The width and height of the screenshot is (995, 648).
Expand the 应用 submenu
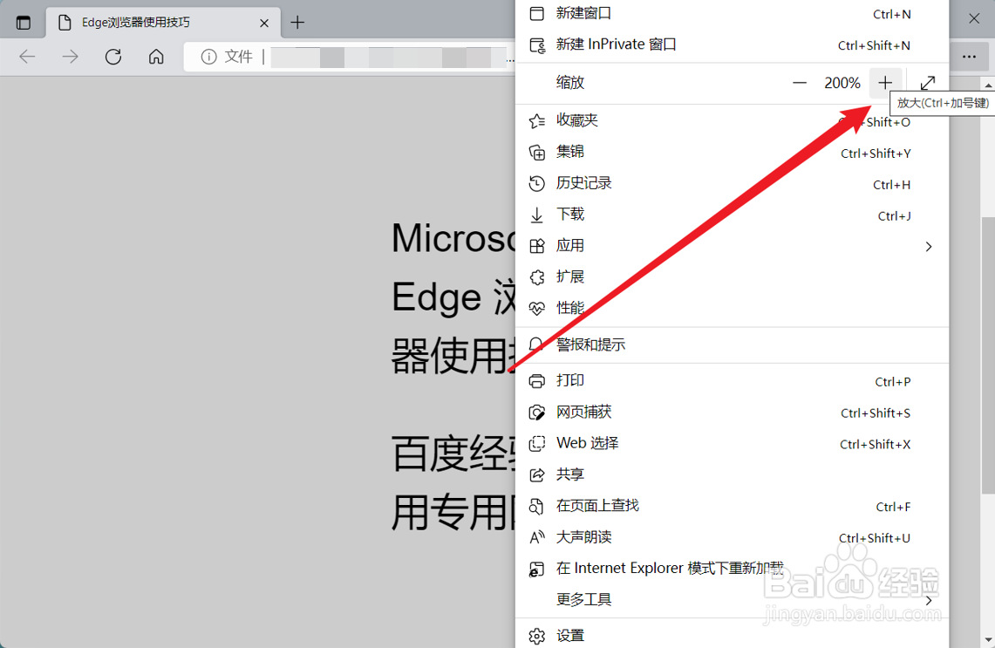[732, 246]
